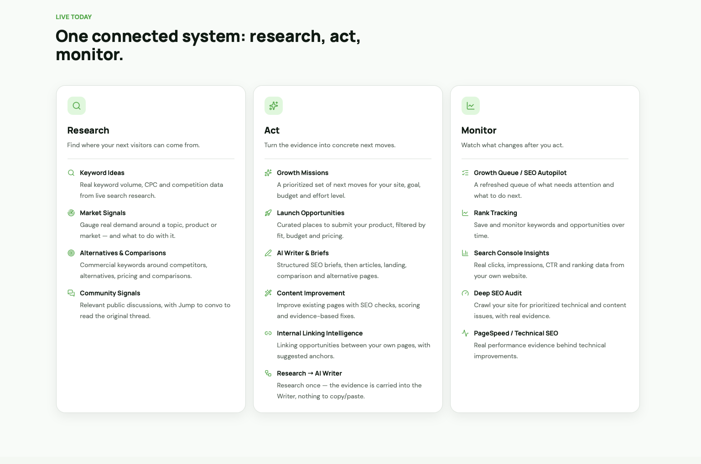The width and height of the screenshot is (701, 464).
Task: Click the magnifier icon above the Research heading
Action: (77, 106)
